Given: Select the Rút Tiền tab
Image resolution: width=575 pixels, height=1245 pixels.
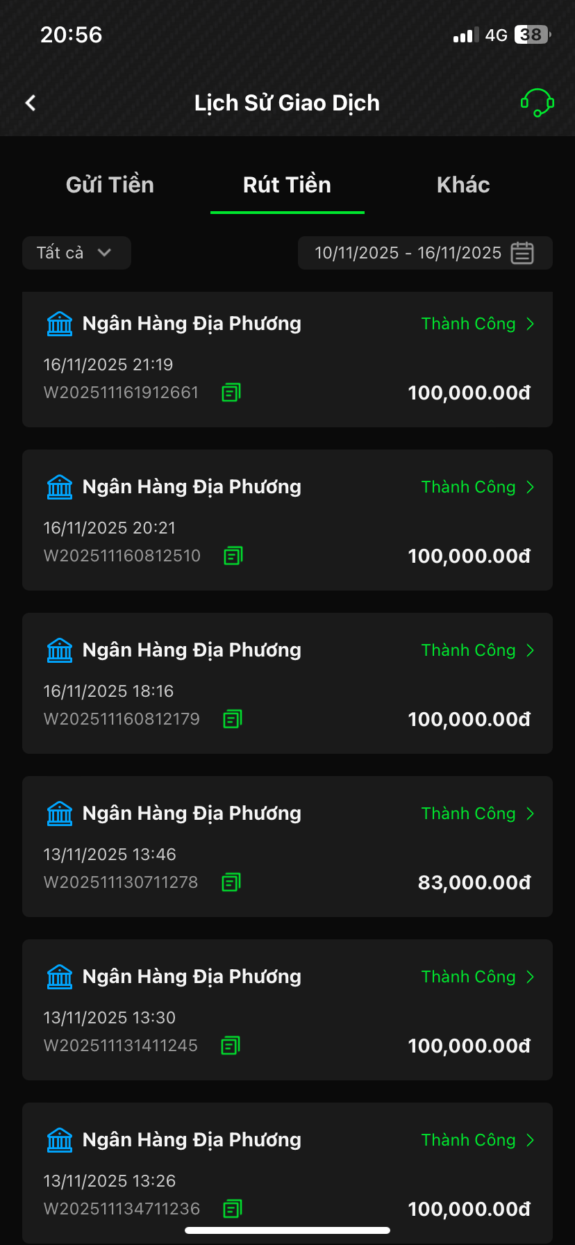Looking at the screenshot, I should (287, 185).
